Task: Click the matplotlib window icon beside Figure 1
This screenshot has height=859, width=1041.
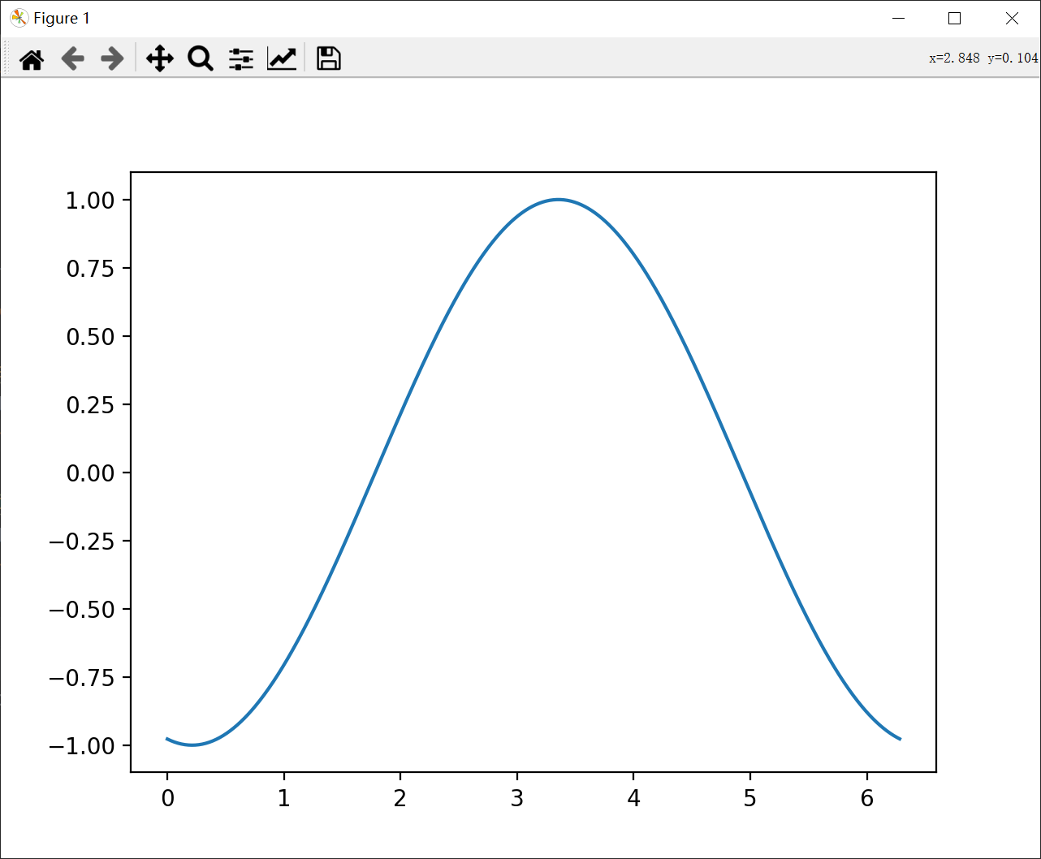Action: pyautogui.click(x=19, y=18)
